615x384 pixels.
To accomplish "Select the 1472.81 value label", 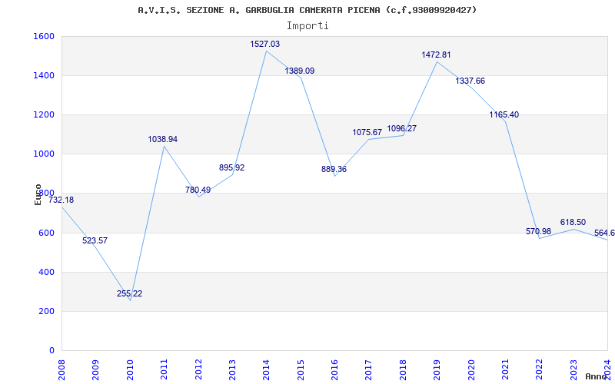I will tap(436, 55).
